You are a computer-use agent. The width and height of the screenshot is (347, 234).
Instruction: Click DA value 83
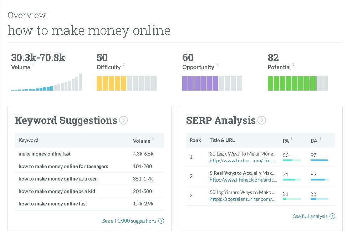click(313, 174)
